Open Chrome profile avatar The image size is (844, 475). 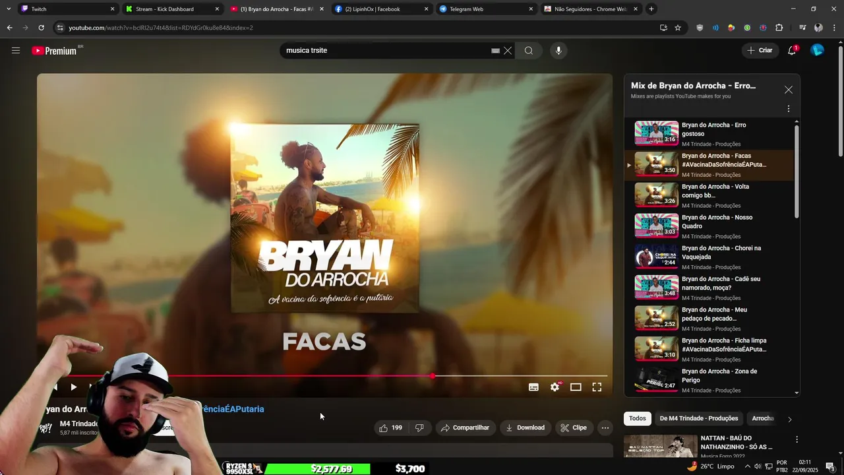tap(818, 28)
